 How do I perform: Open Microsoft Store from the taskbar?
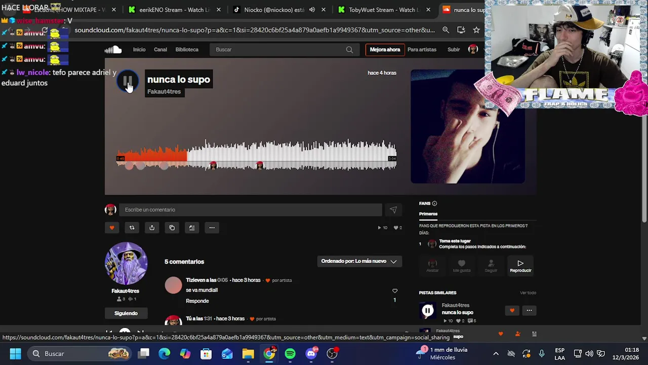206,353
